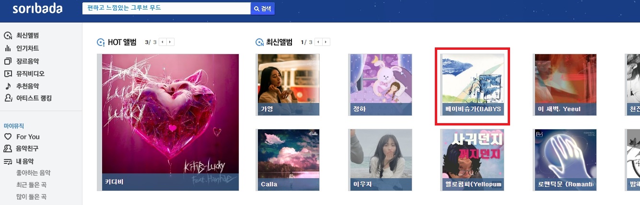The image size is (640, 205).
Task: Open 좋아하는 음악 in sidebar
Action: [33, 173]
